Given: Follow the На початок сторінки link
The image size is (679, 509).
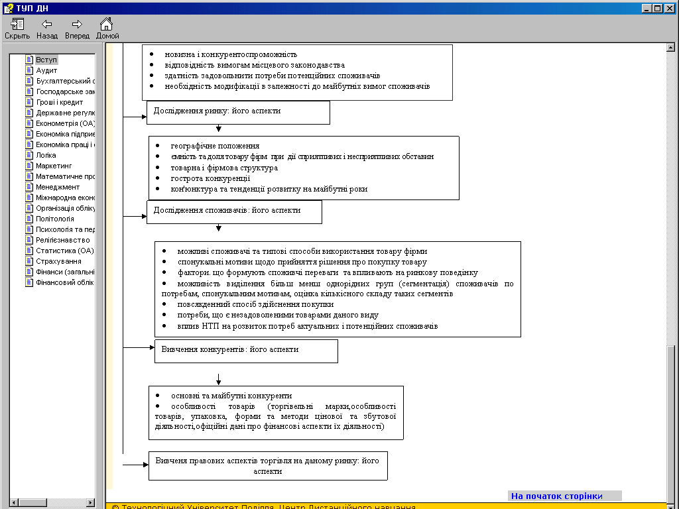Looking at the screenshot, I should point(556,496).
